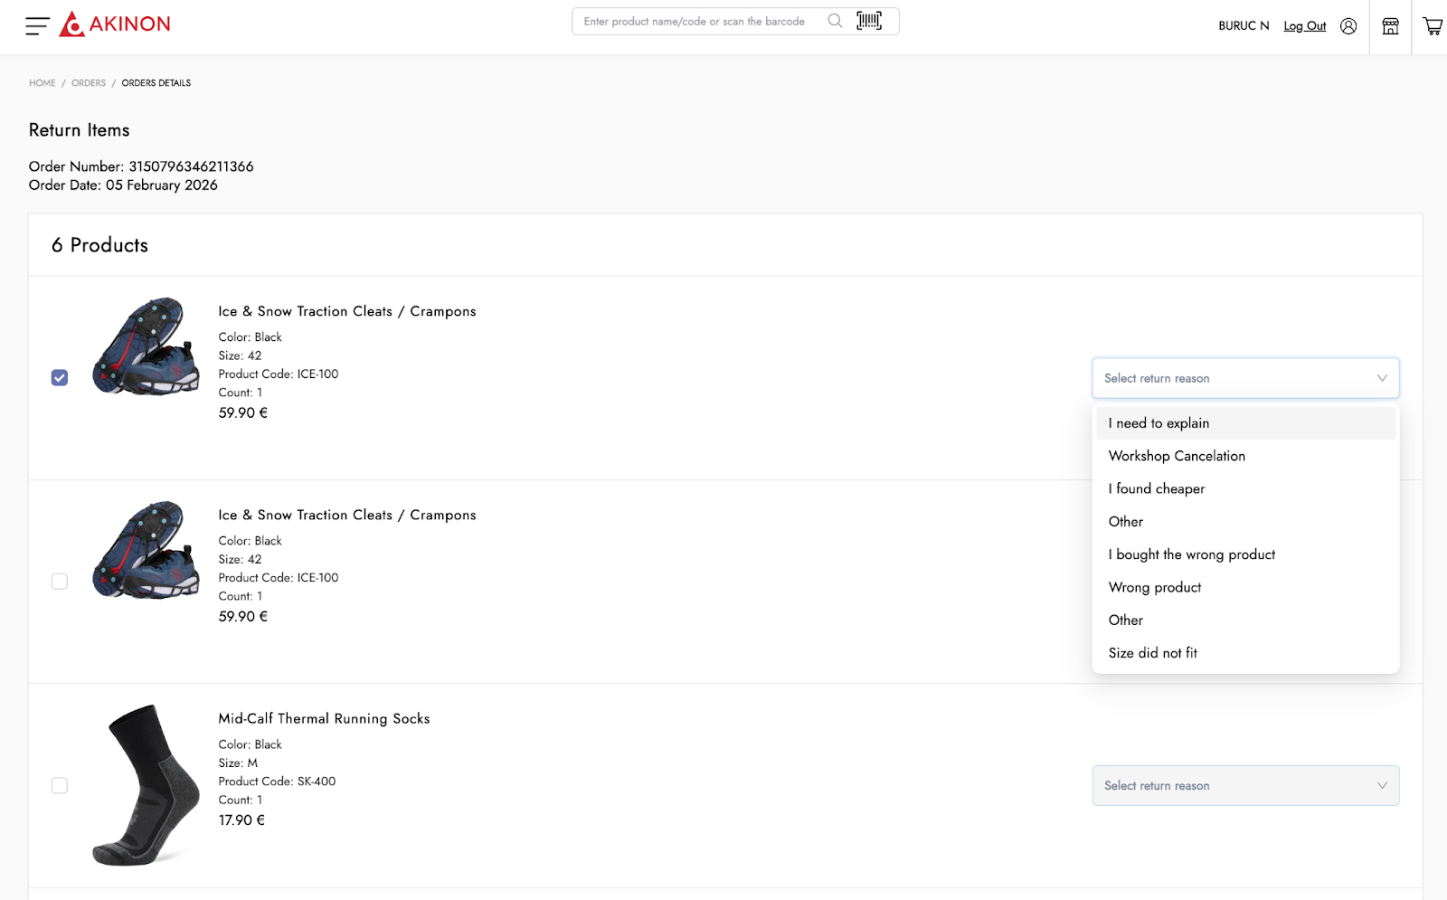This screenshot has width=1447, height=900.
Task: Click the Akinon logo
Action: (115, 24)
